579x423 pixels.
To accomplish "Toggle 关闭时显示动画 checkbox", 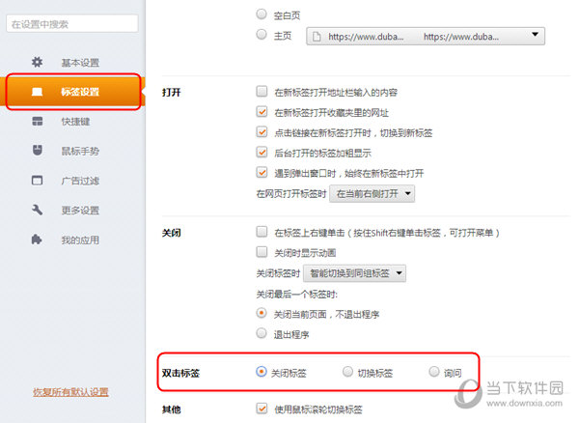I will [262, 252].
